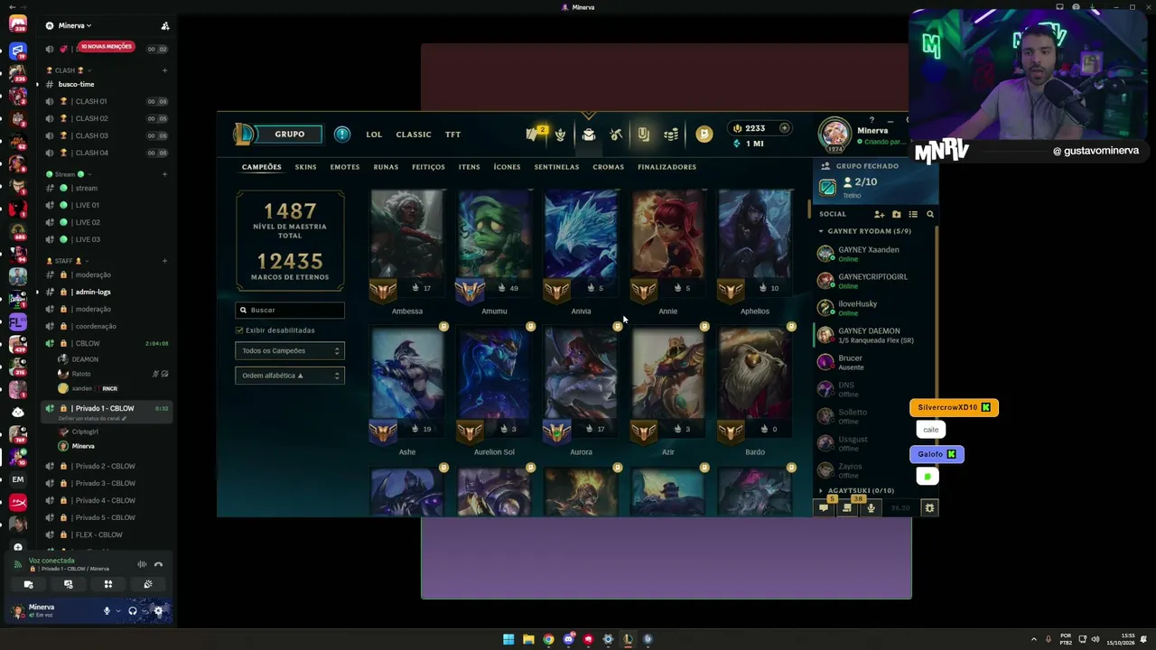Toggle Discord screen share in the voice panel

point(68,584)
